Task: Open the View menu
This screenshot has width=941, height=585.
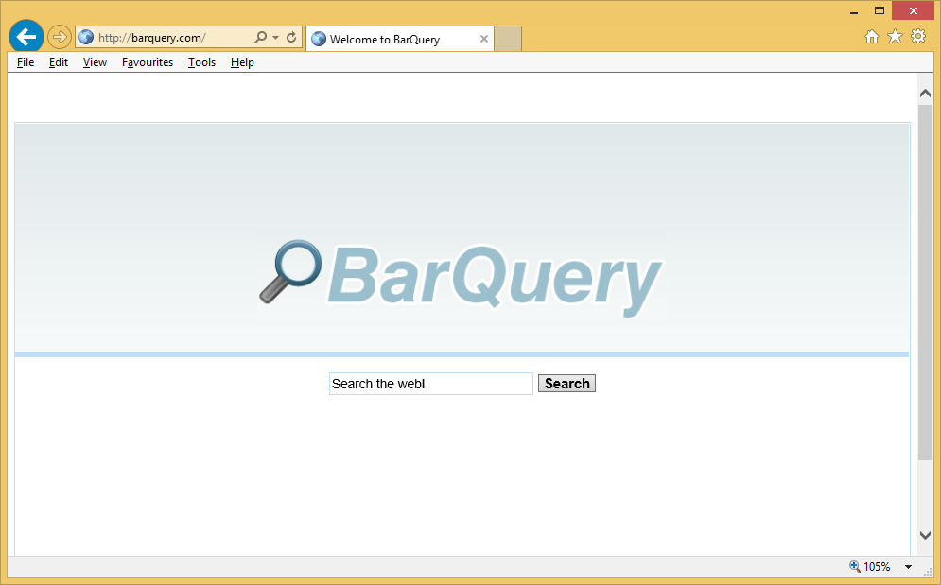Action: coord(95,62)
